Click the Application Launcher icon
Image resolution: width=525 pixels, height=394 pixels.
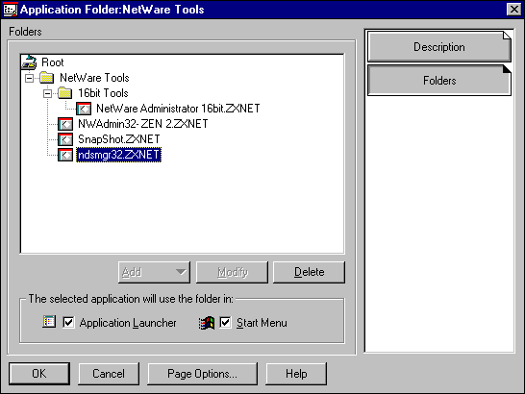pos(49,322)
